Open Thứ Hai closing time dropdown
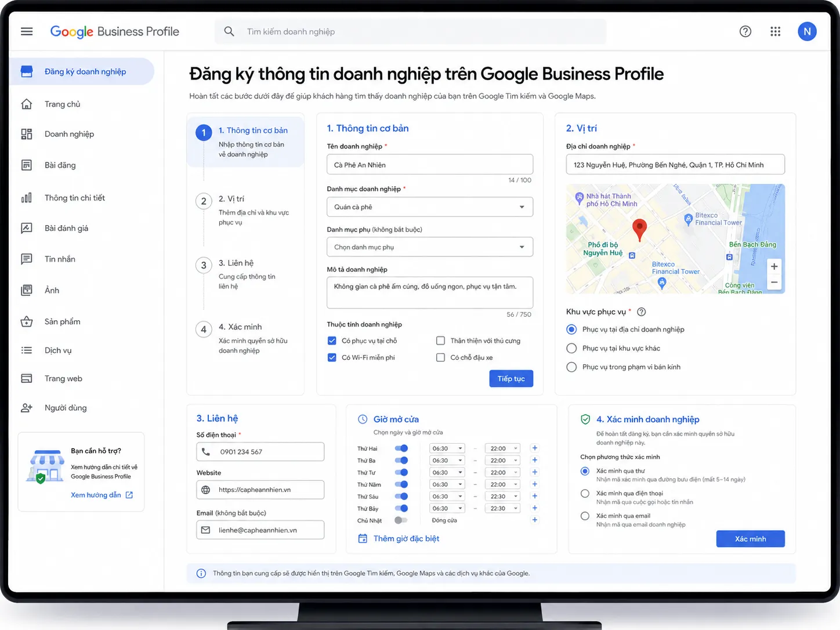The width and height of the screenshot is (840, 630). tap(502, 448)
